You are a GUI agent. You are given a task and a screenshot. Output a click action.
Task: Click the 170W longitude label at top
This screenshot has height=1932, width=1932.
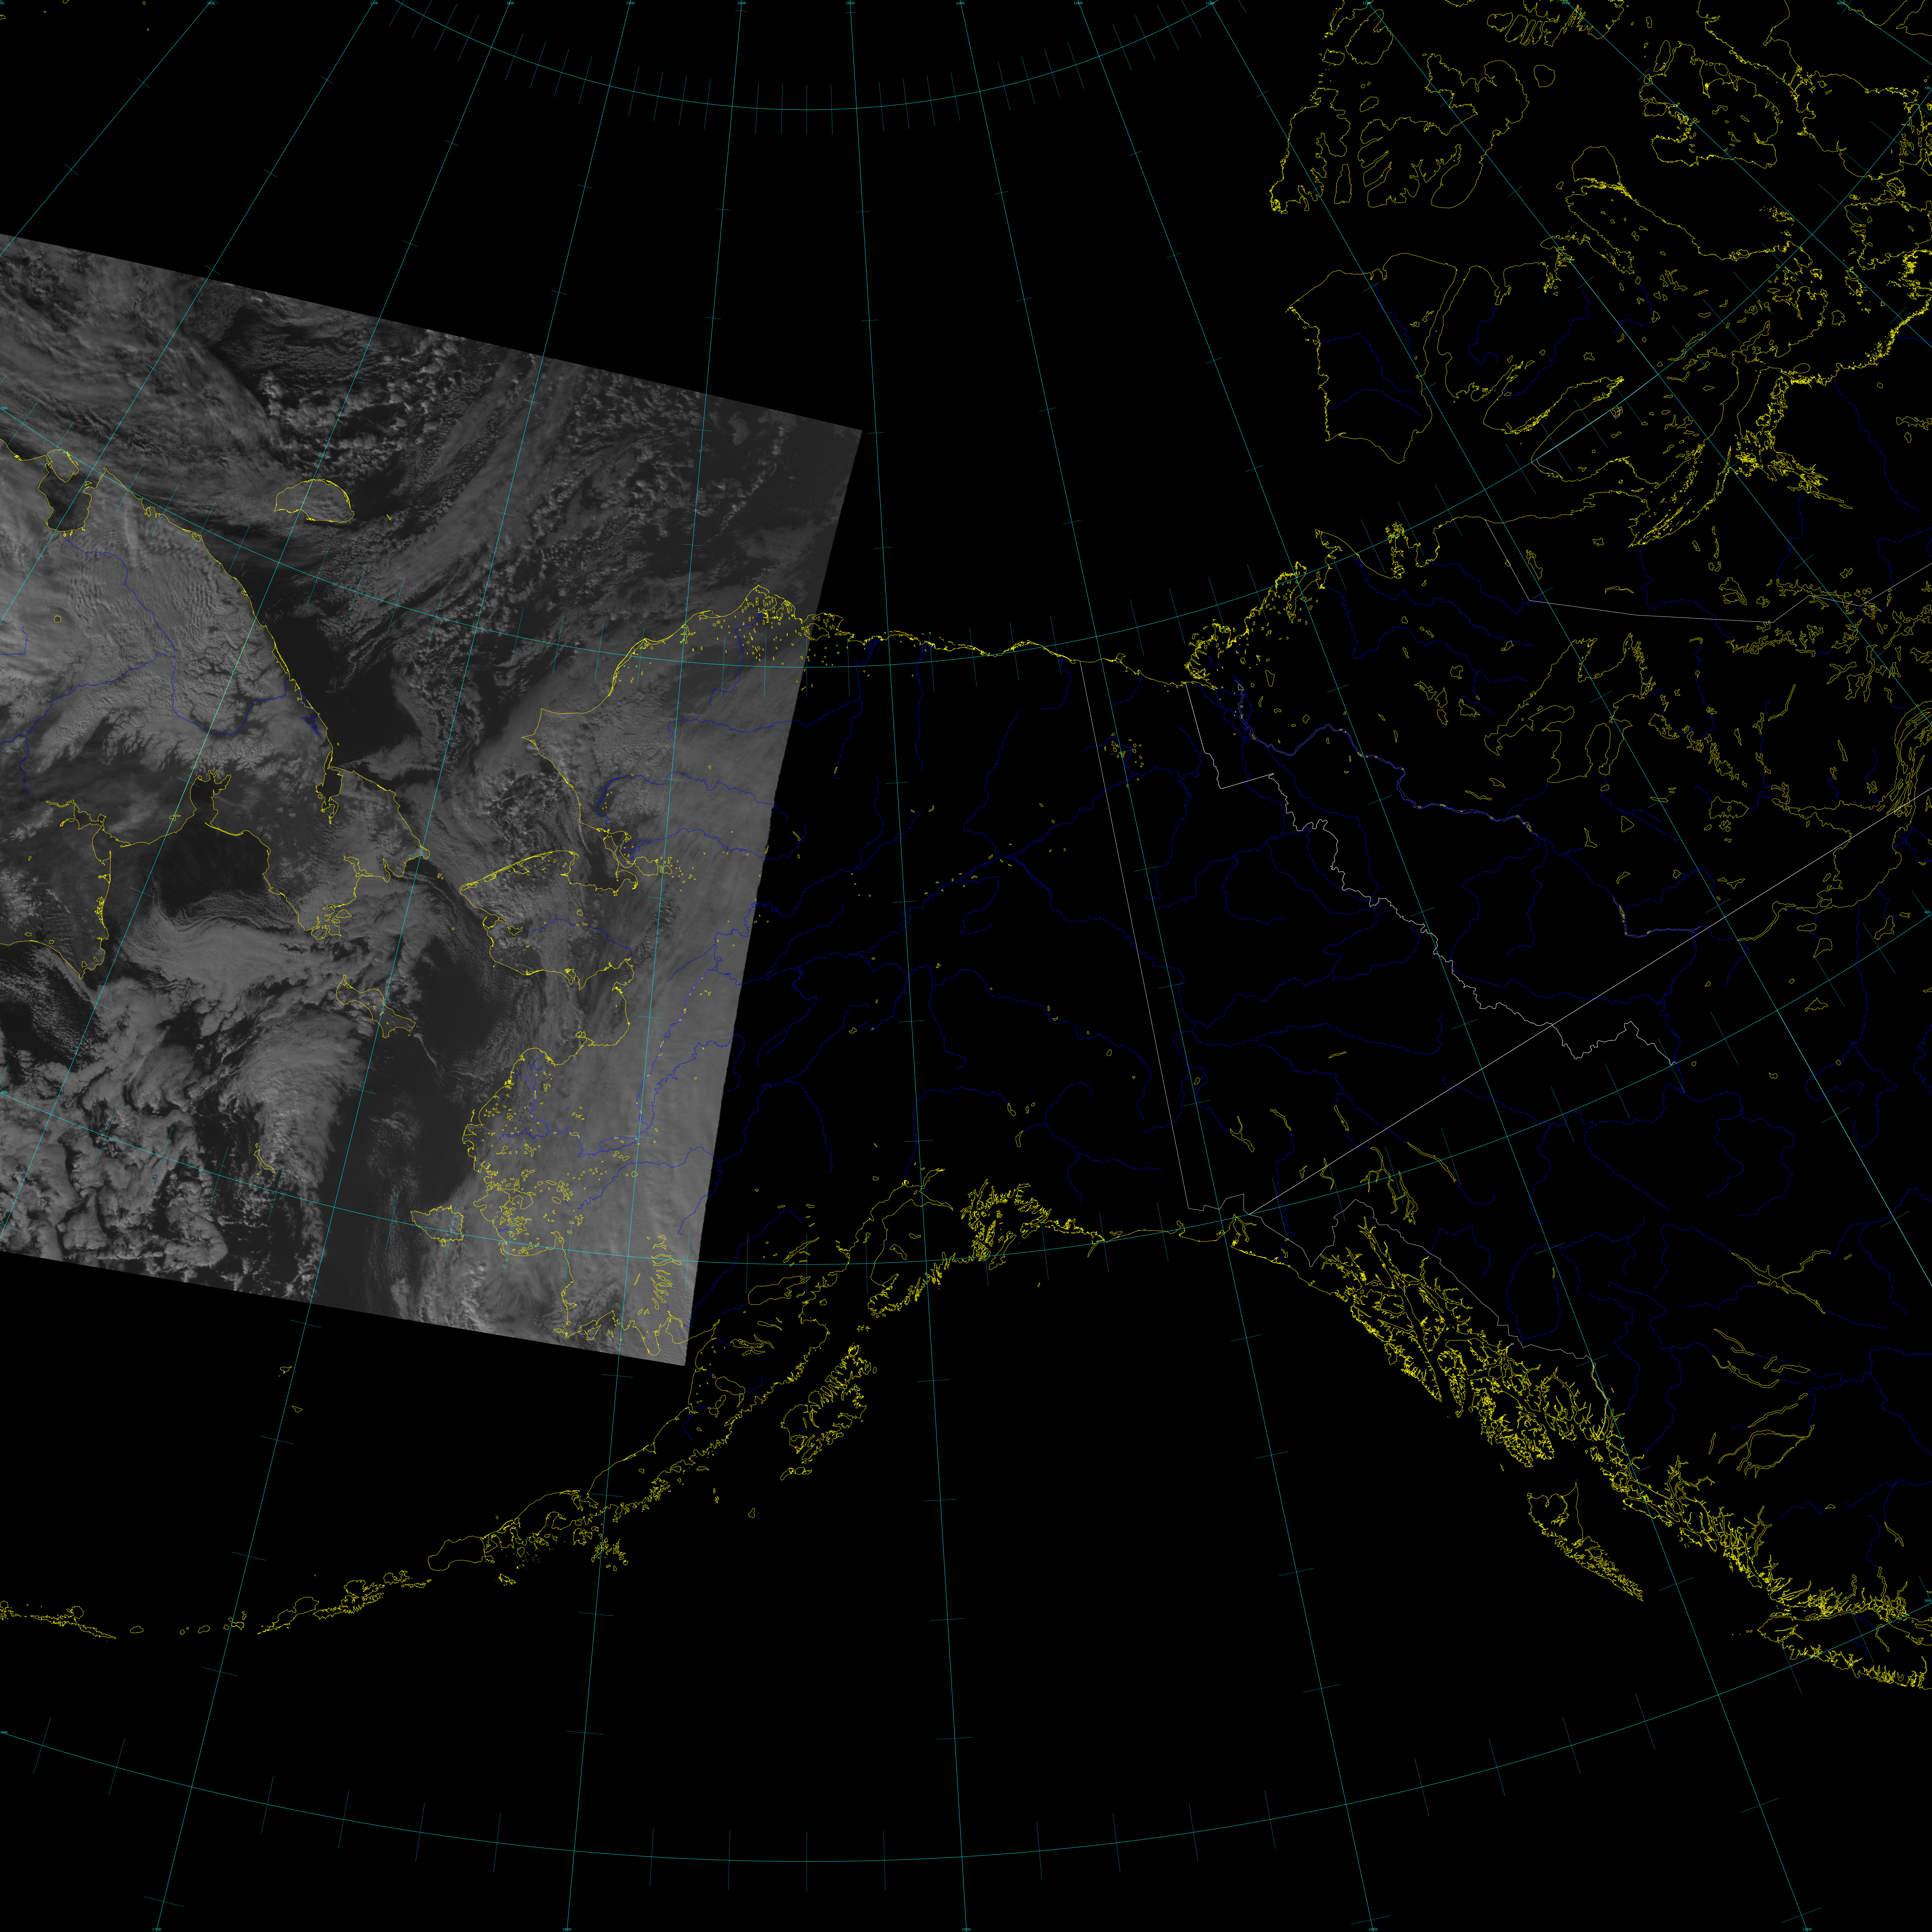tap(630, 3)
